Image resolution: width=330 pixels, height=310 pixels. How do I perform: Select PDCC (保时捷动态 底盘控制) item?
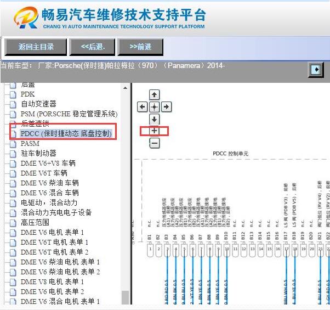(x=66, y=133)
